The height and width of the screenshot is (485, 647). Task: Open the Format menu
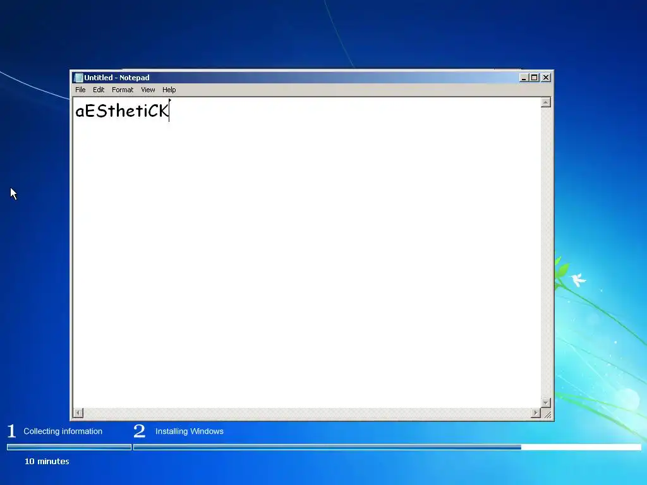[123, 90]
